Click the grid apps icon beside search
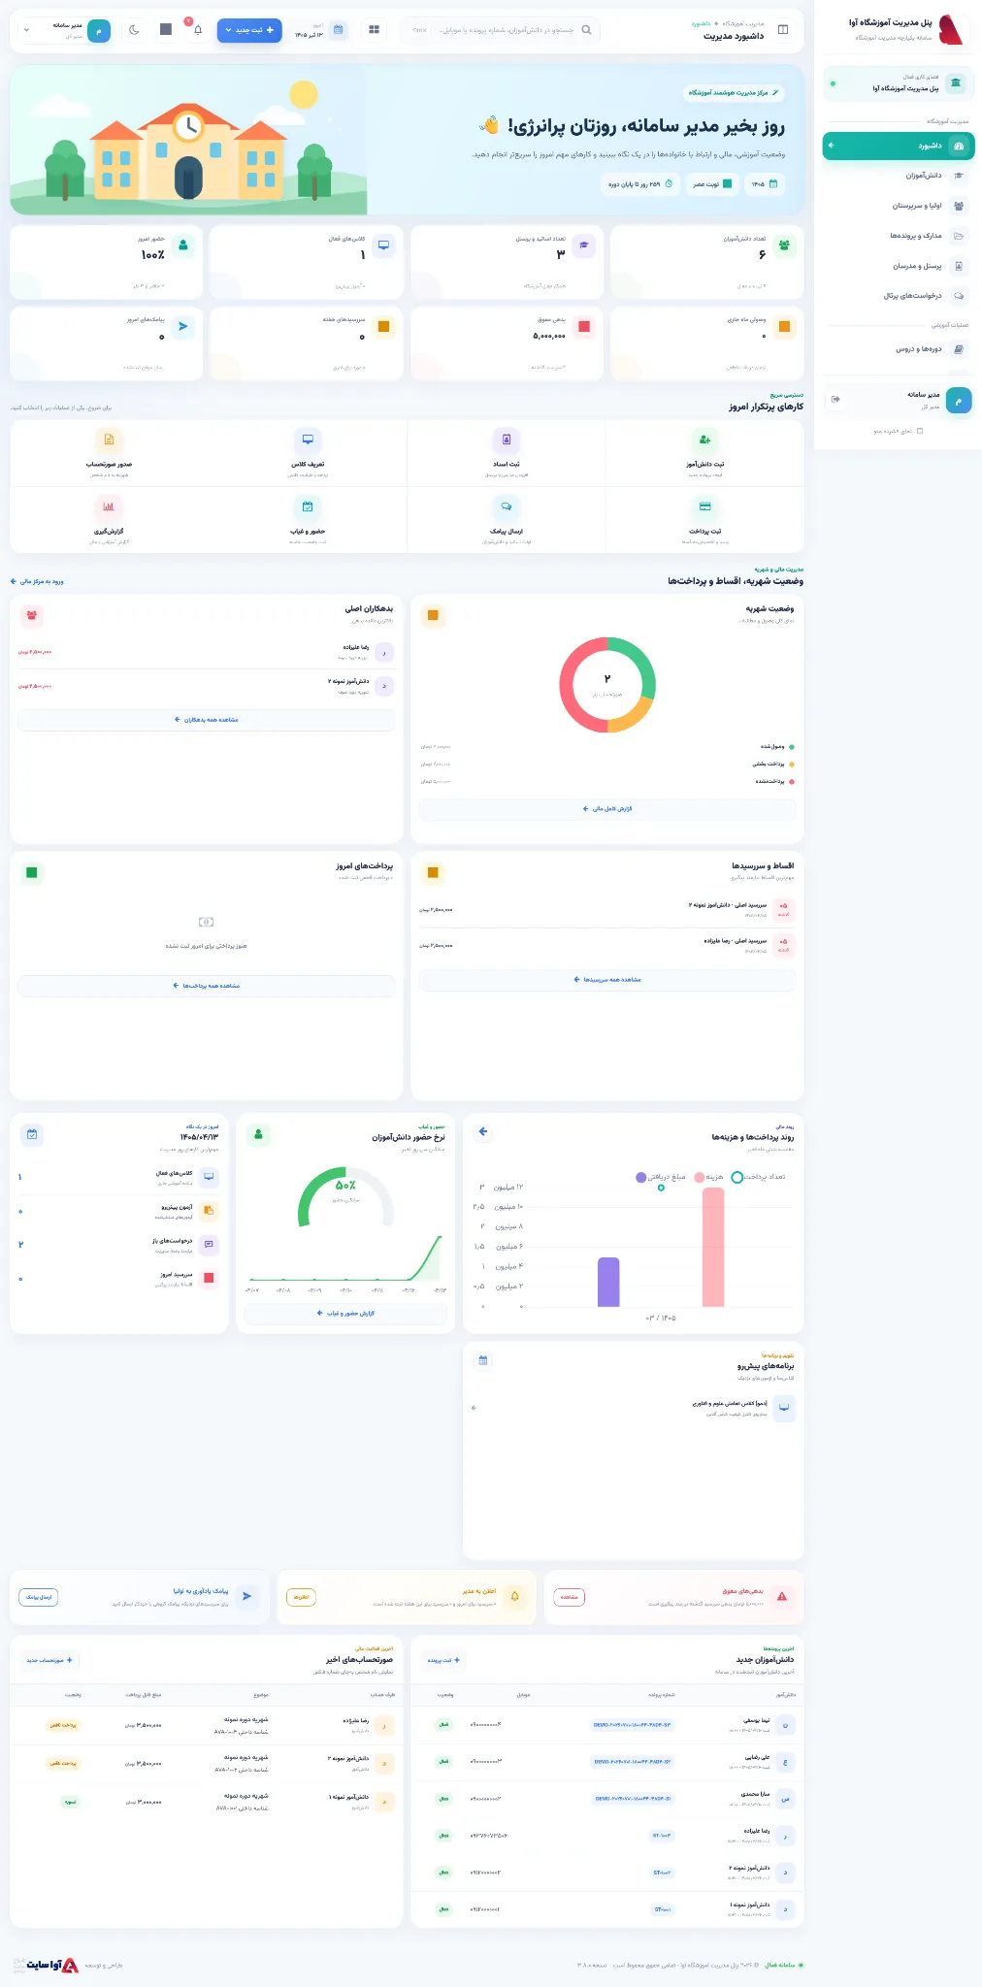Viewport: 982px width, 1987px height. pos(375,30)
